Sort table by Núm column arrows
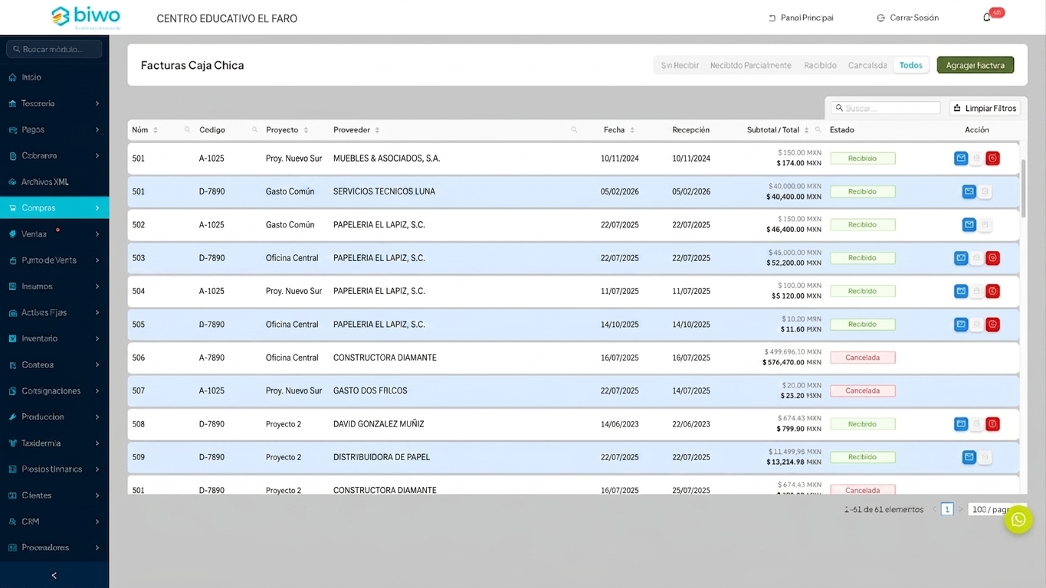This screenshot has height=588, width=1046. [x=156, y=130]
